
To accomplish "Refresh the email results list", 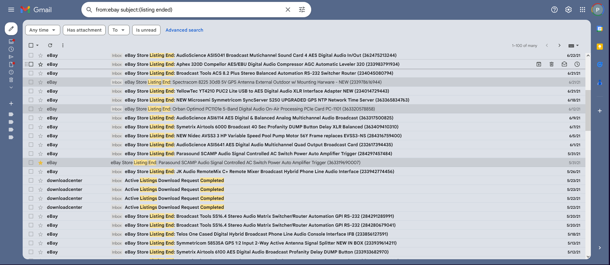I will coord(50,45).
